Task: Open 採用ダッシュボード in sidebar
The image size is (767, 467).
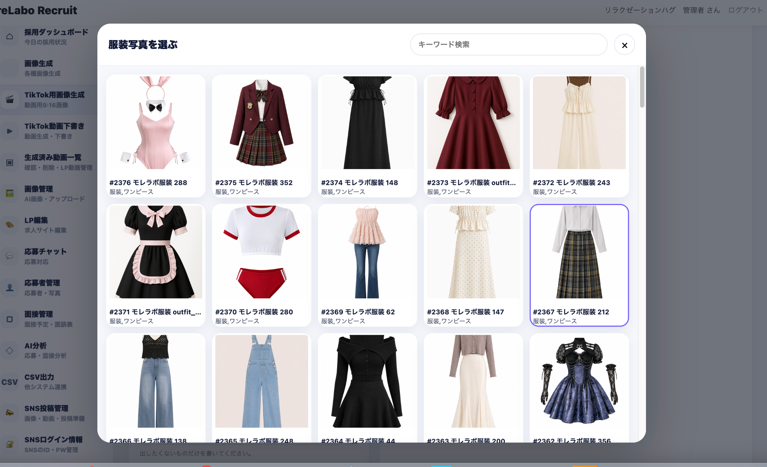Action: [49, 36]
